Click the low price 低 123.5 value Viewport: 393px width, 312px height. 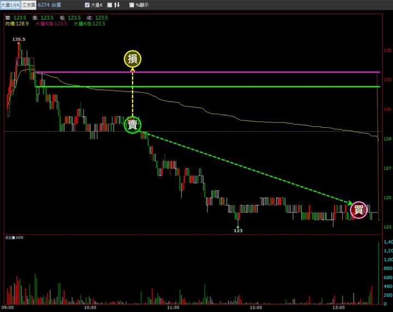coord(74,18)
